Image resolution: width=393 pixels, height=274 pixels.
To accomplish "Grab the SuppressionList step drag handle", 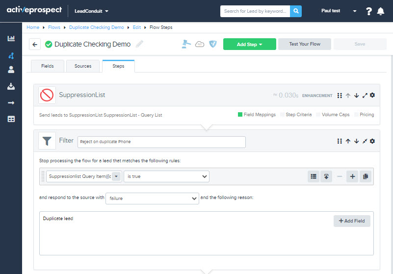I will pos(340,96).
